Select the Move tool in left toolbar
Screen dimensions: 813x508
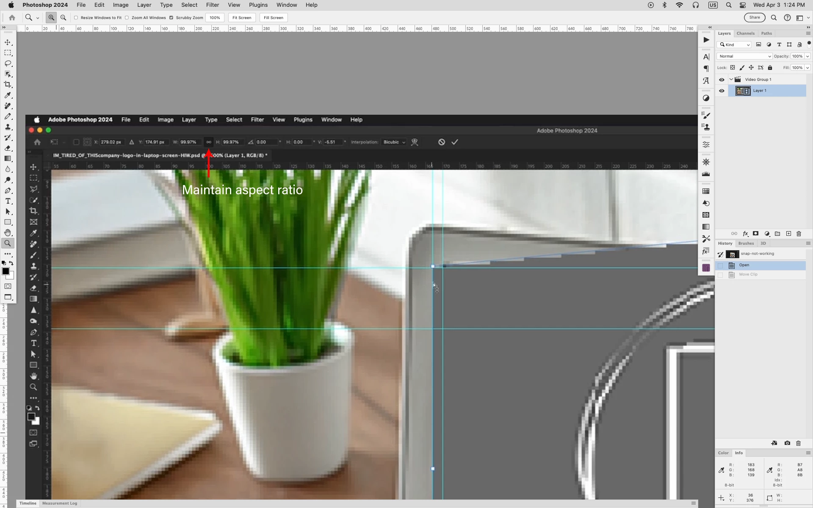click(x=8, y=42)
